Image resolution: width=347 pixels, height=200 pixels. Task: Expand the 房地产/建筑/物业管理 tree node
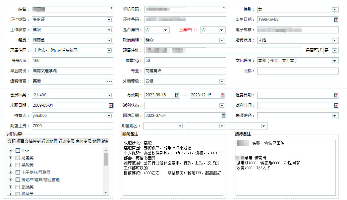(10, 180)
